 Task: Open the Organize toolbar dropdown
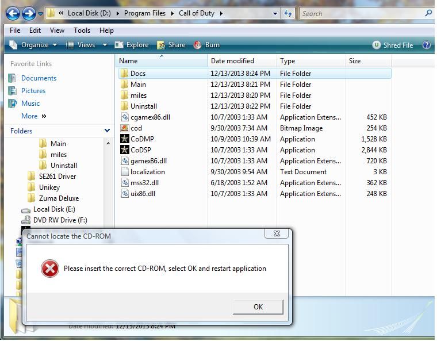pyautogui.click(x=33, y=45)
